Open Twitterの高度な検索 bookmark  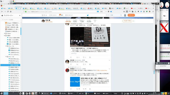coord(13,38)
